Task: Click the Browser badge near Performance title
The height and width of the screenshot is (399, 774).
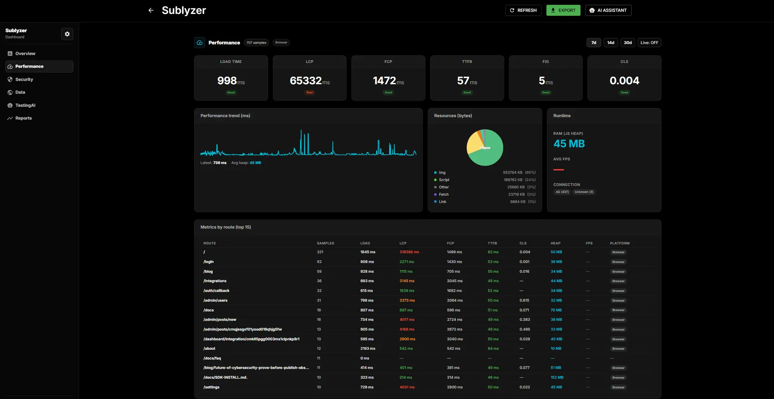Action: coord(281,42)
